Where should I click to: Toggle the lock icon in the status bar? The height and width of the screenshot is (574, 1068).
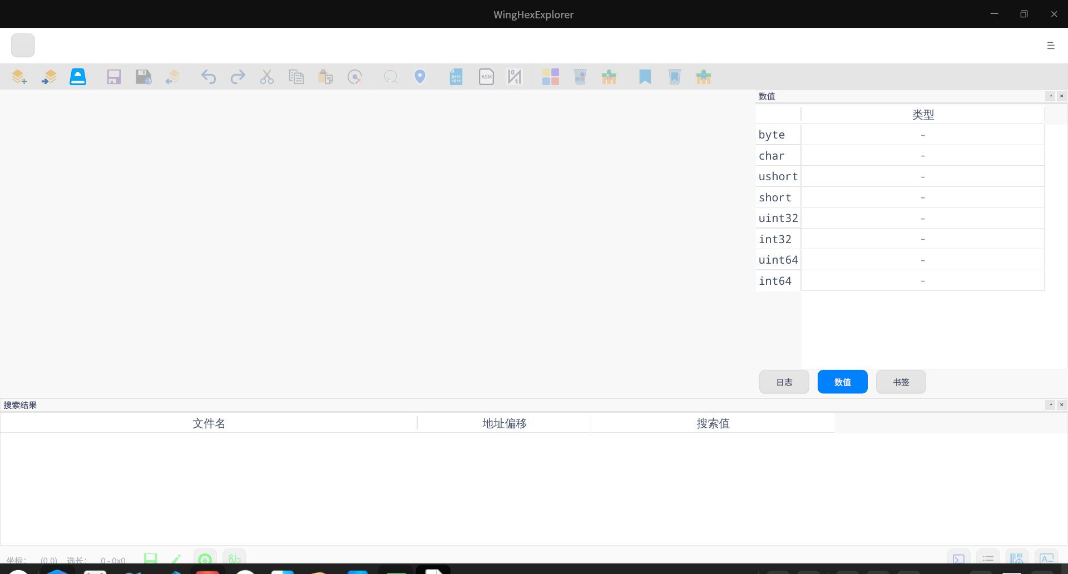click(205, 559)
